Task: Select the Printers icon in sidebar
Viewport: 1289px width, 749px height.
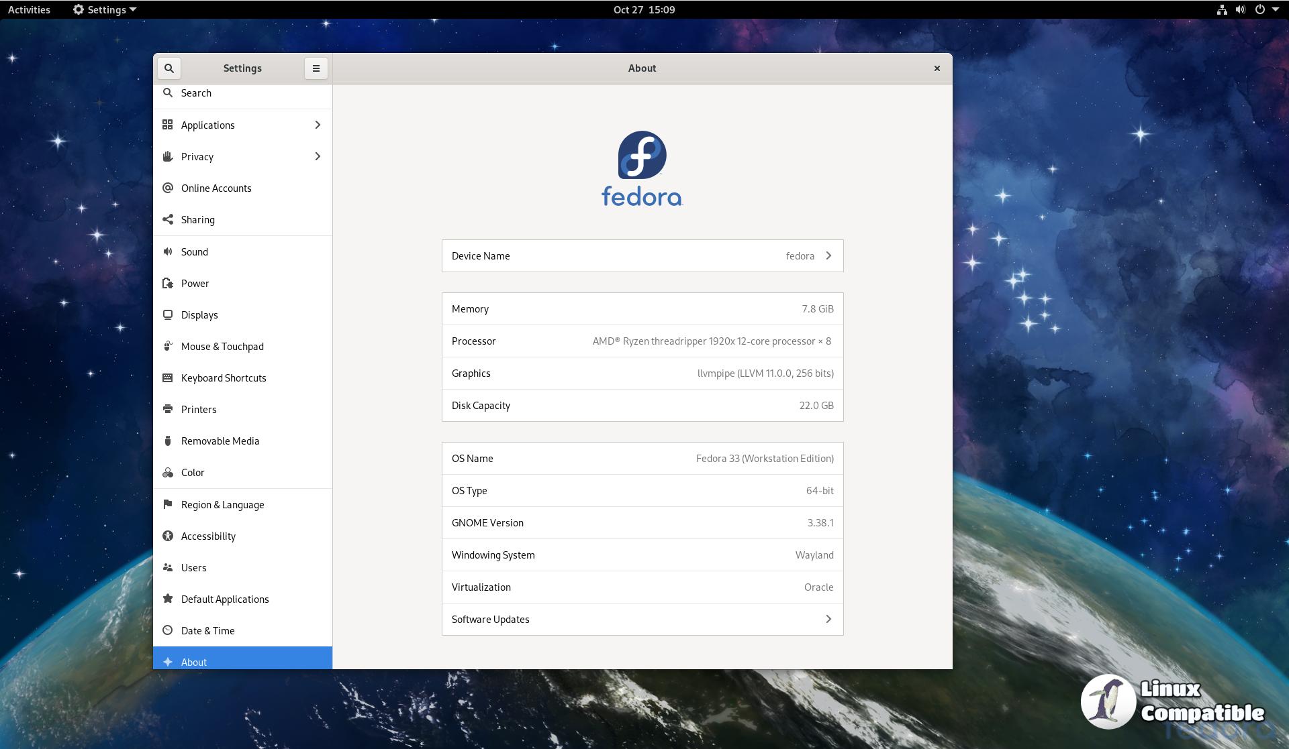Action: tap(168, 410)
